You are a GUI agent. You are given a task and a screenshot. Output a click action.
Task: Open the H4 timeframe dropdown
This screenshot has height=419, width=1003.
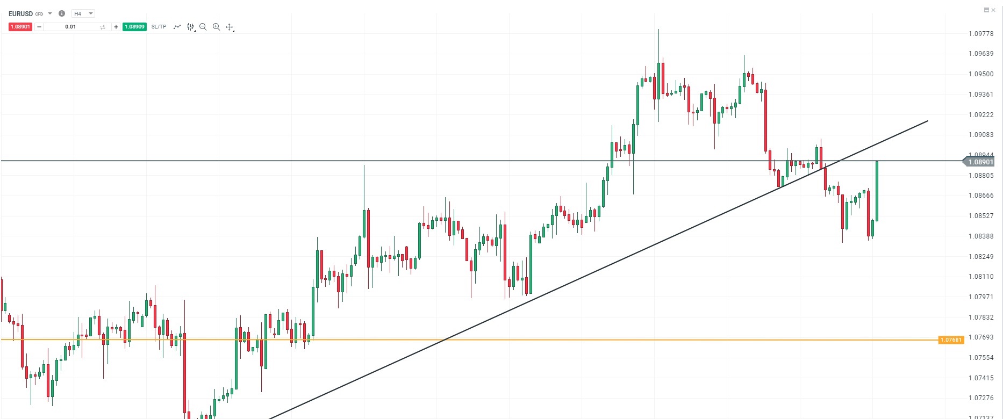tap(83, 13)
